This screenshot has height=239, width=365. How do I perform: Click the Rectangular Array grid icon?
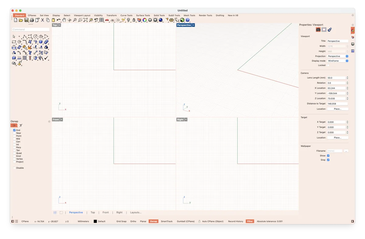pyautogui.click(x=24, y=58)
